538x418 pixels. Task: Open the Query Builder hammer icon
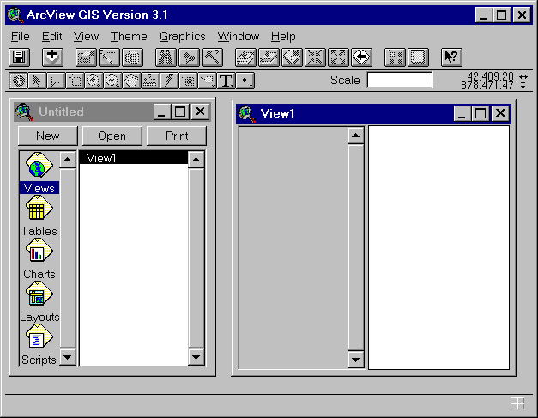pyautogui.click(x=213, y=57)
